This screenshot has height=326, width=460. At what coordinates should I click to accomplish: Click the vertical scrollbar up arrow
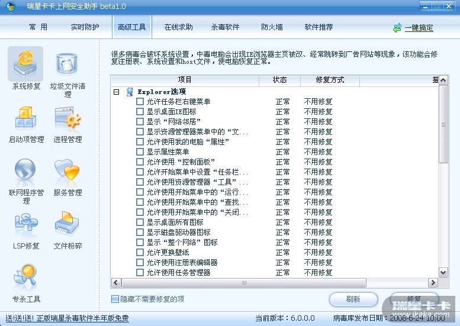coord(443,80)
